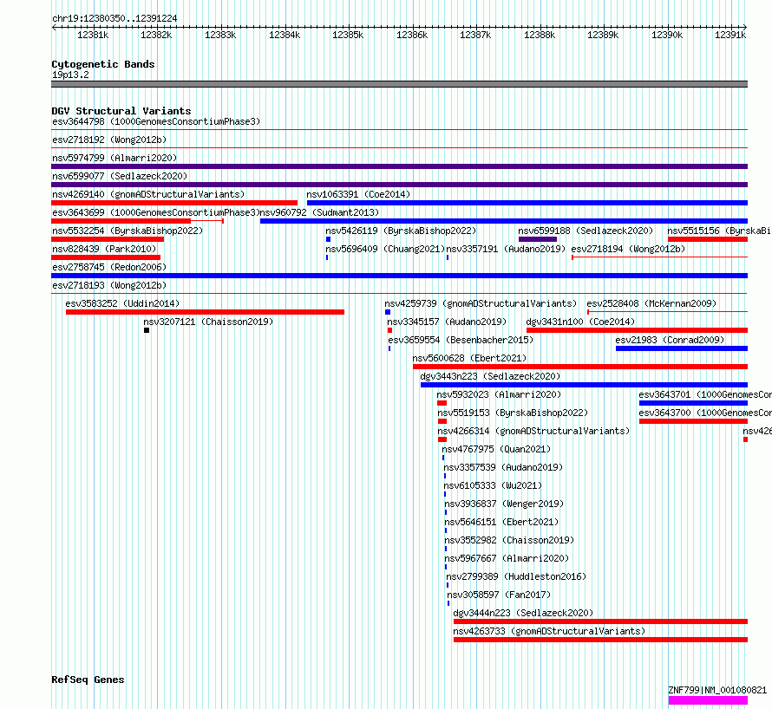
Task: Select the nsv4767975 Quan2021 label
Action: (x=496, y=449)
